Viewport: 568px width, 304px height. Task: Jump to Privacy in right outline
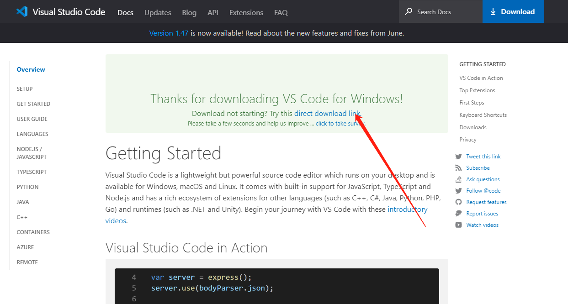pyautogui.click(x=468, y=140)
